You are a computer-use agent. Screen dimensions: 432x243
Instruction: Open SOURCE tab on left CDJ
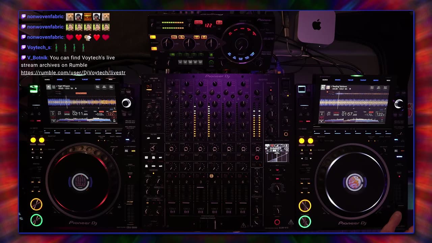click(47, 80)
